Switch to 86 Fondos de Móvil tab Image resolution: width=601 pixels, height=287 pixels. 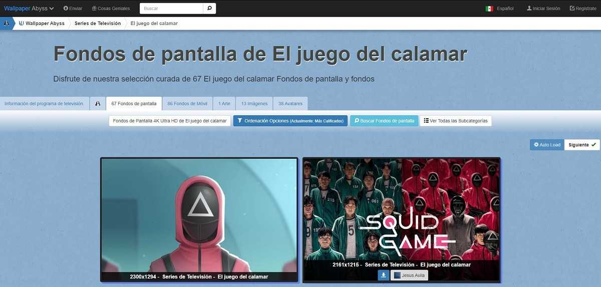pos(187,104)
